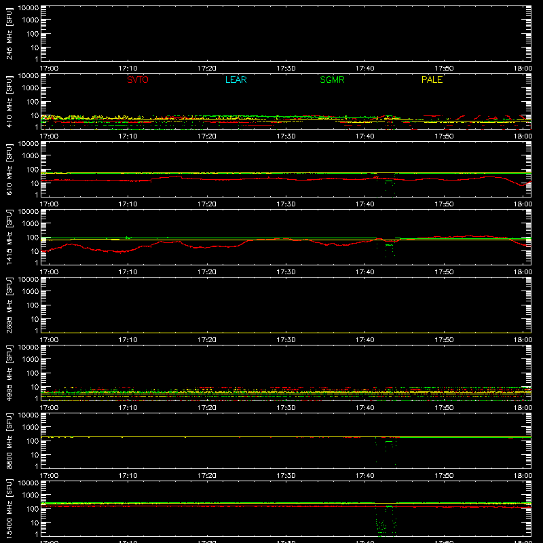The width and height of the screenshot is (543, 543).
Task: Click the 17:10 time tick below the 8800 MHz plot
Action: [x=128, y=476]
